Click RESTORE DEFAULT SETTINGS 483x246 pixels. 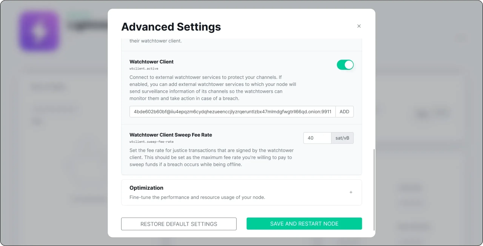coord(179,224)
